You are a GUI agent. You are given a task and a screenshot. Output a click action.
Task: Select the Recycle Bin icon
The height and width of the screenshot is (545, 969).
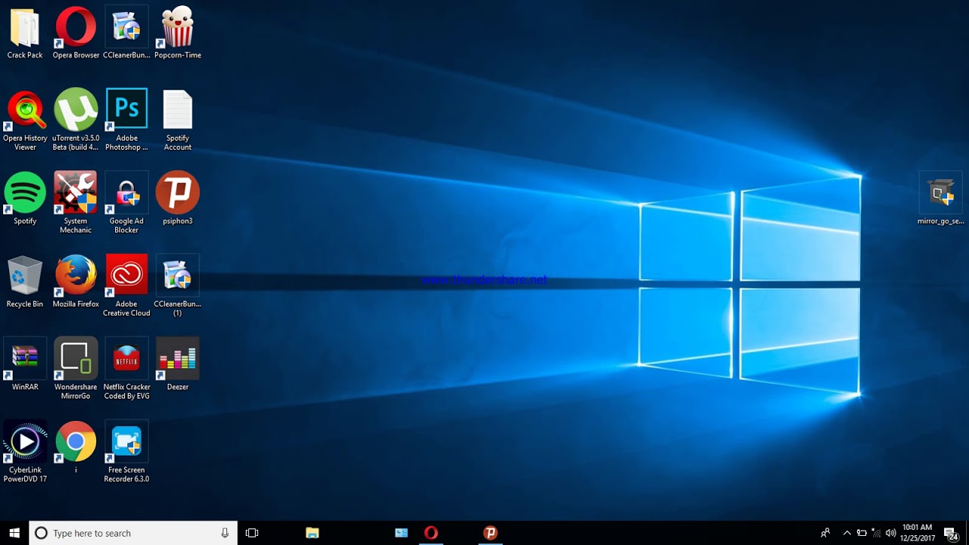coord(25,282)
